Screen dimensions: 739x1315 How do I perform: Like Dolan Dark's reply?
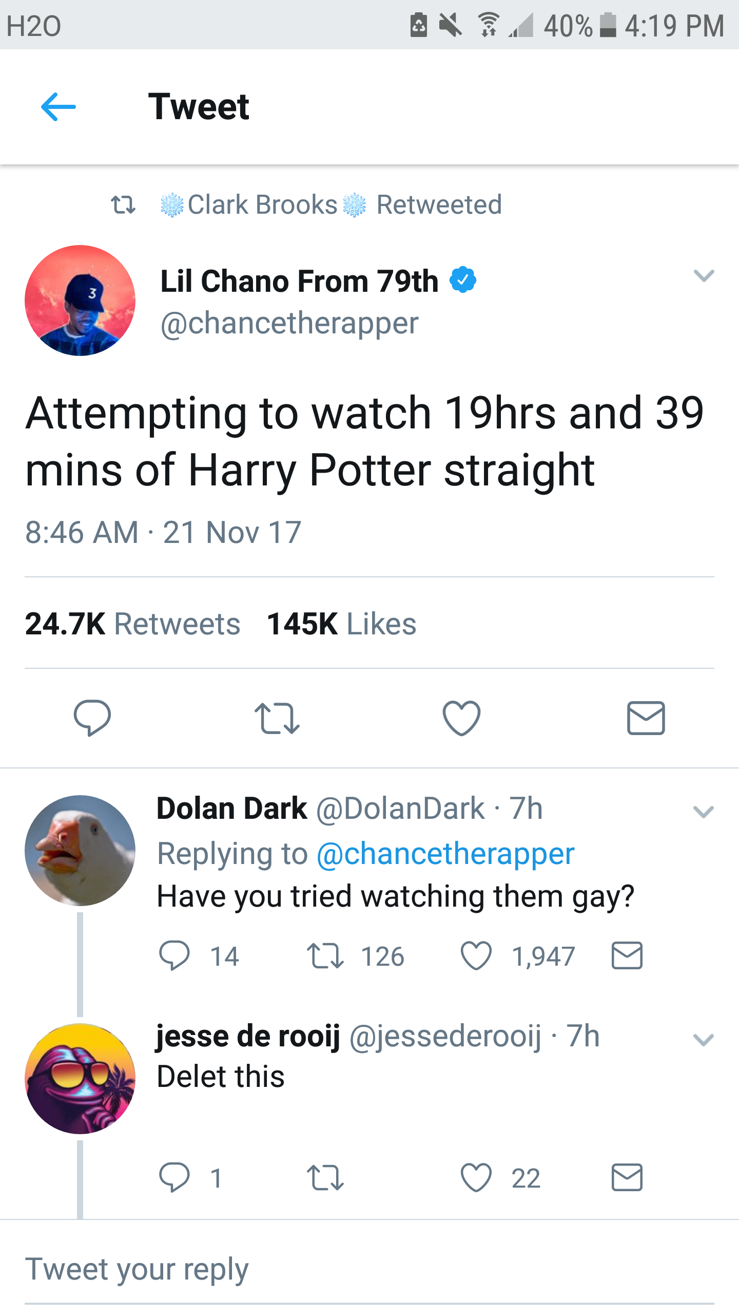pos(476,956)
